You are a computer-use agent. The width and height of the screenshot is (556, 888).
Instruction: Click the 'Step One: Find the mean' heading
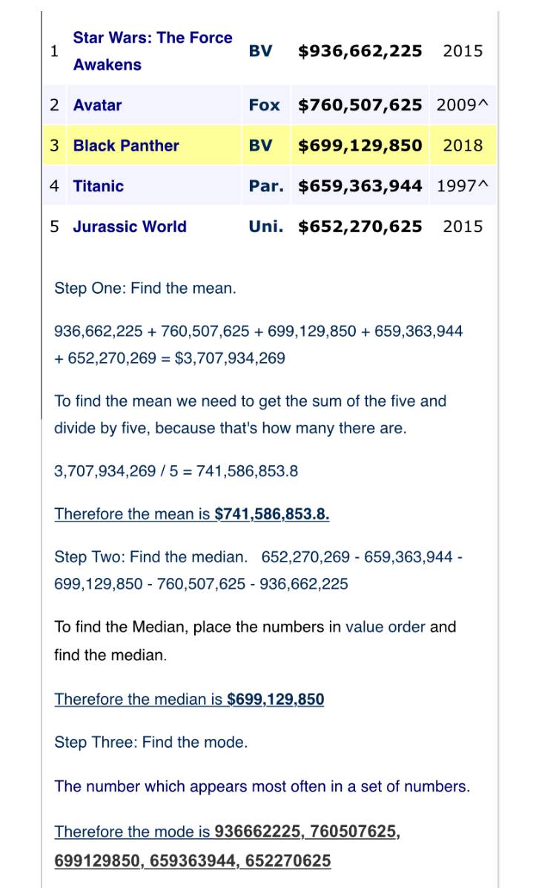click(145, 289)
